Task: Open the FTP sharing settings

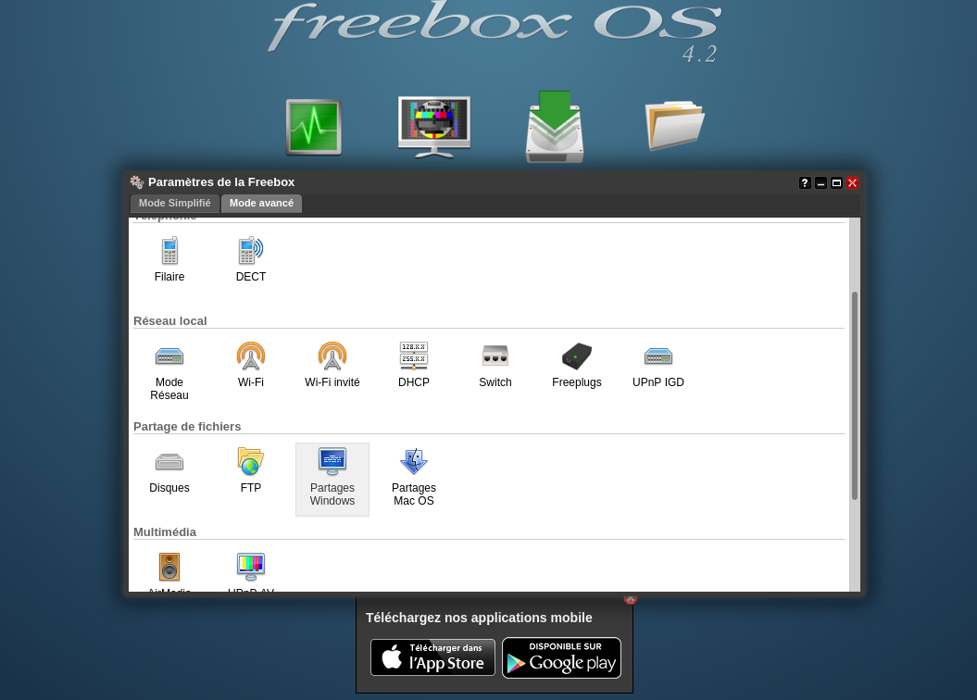Action: pyautogui.click(x=250, y=471)
